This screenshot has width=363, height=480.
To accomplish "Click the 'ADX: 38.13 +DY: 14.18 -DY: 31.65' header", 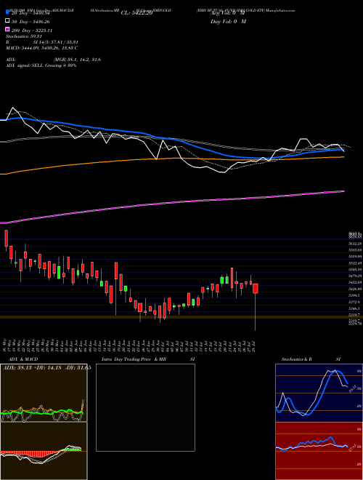I will click(x=47, y=368).
